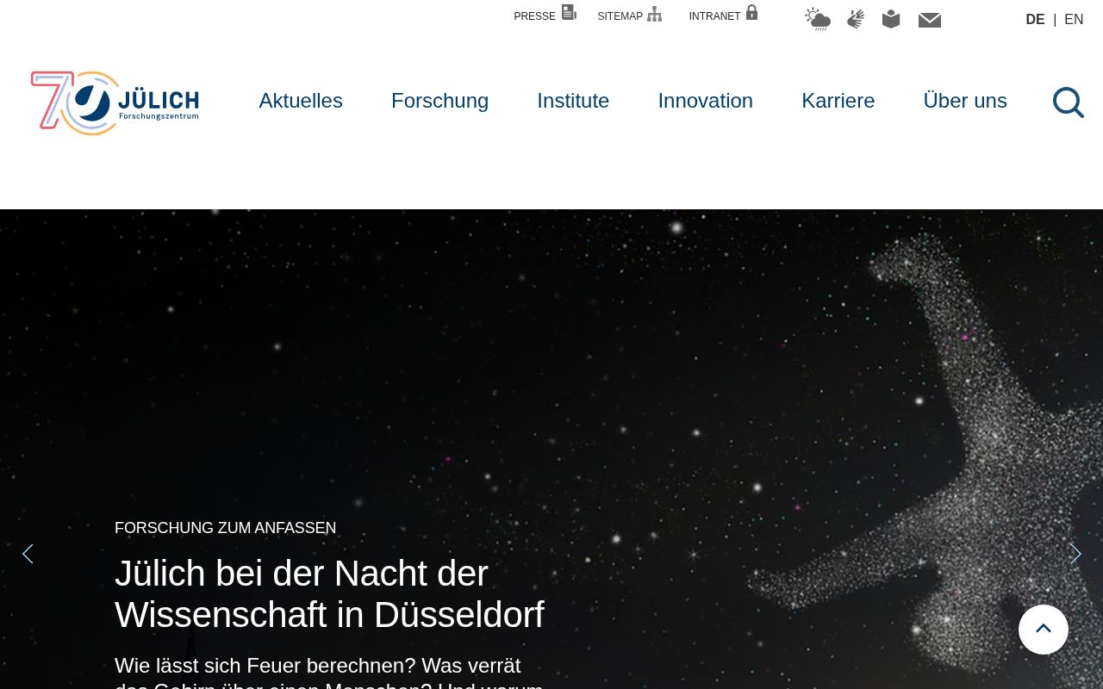
Task: Switch language to EN
Action: [x=1074, y=20]
